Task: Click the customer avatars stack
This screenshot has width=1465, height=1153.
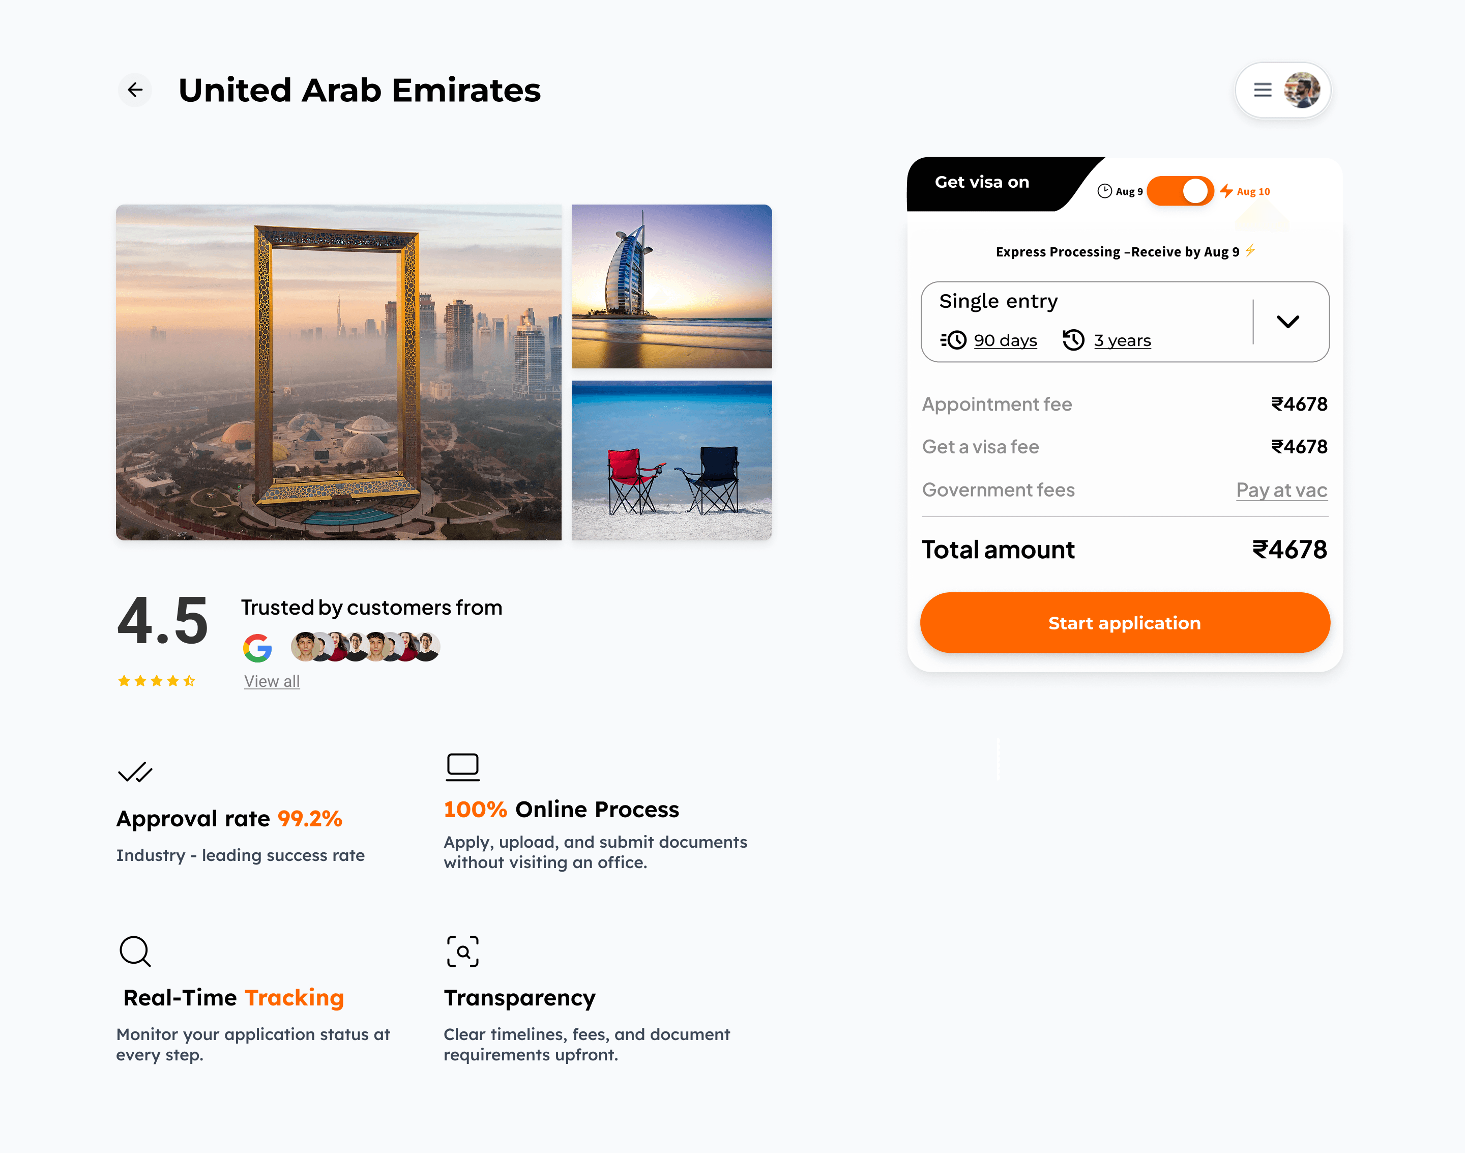Action: click(x=365, y=646)
